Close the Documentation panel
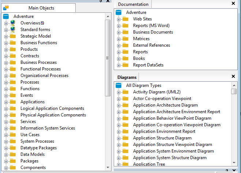 click(x=234, y=3)
